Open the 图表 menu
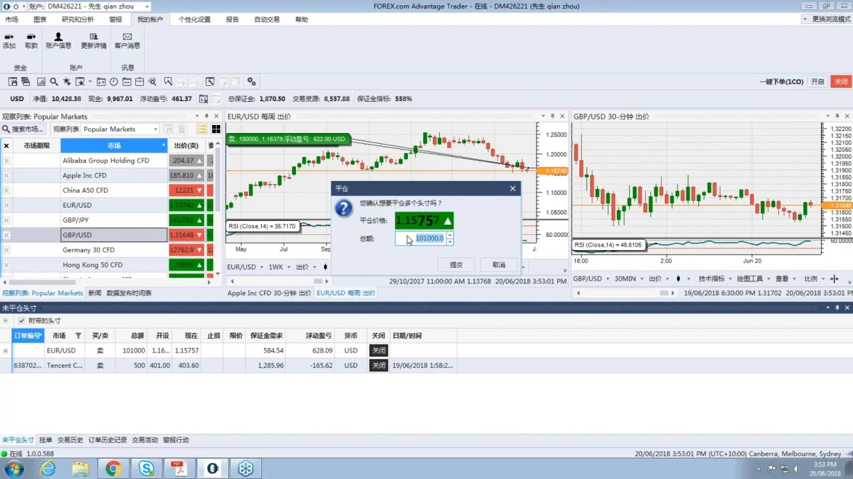This screenshot has width=853, height=479. (40, 19)
